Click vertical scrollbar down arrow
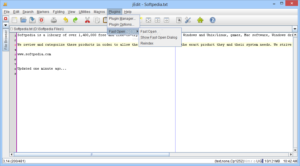Viewport: 300px width, 166px height. point(295,150)
